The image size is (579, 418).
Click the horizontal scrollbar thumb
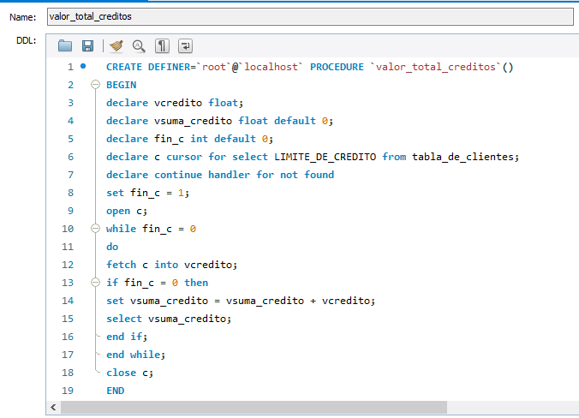coord(254,407)
